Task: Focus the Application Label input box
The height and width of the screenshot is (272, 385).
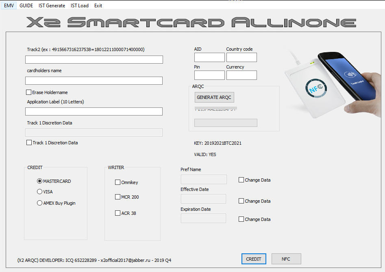Action: click(x=94, y=111)
